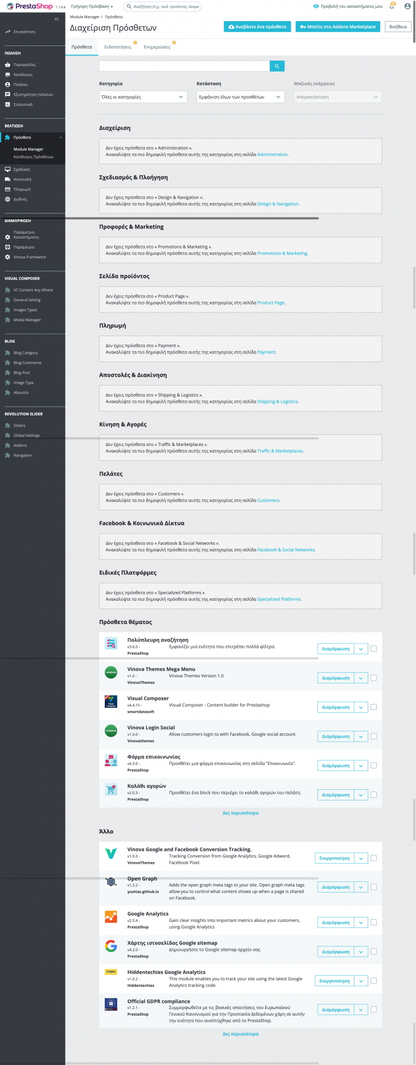
Task: Switch to the Ενημερώσεις tab
Action: (157, 47)
